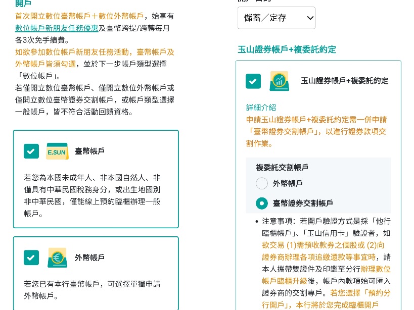Click the 申請玉山證券帳戶+複委託約定 orange notice
Screen dimensions: 414x310
pos(316,132)
